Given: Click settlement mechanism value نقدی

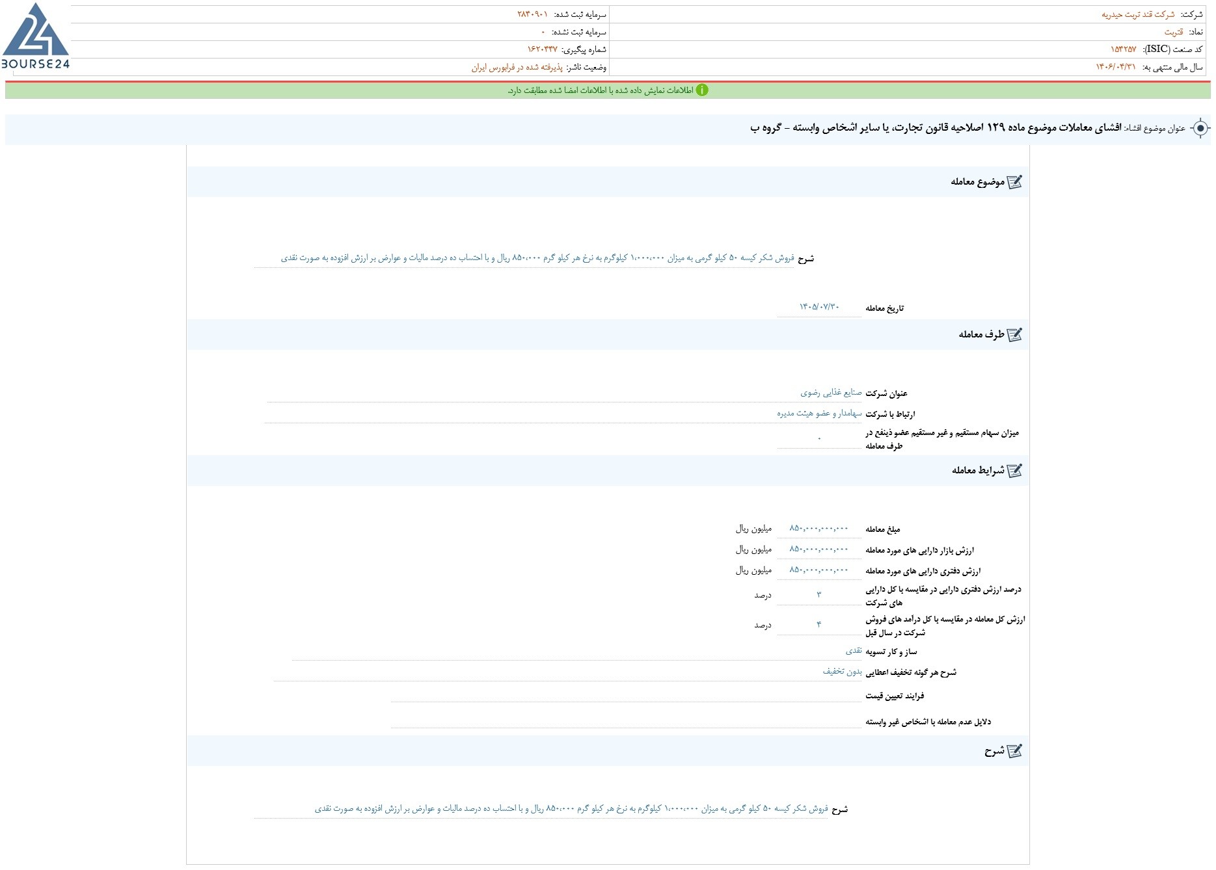Looking at the screenshot, I should [854, 651].
